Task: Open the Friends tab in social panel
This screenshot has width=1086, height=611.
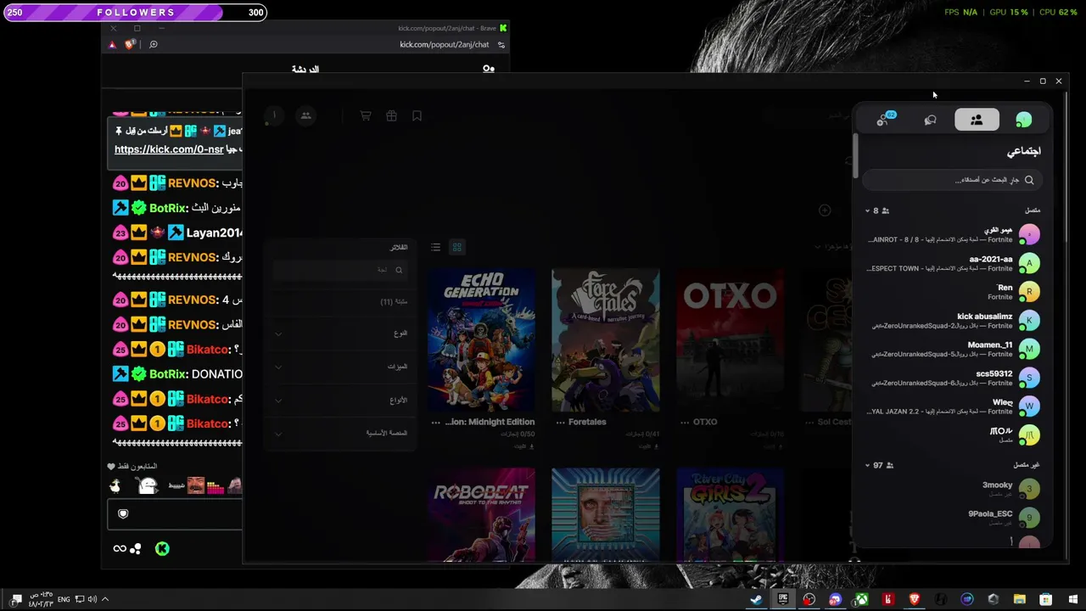Action: (977, 120)
